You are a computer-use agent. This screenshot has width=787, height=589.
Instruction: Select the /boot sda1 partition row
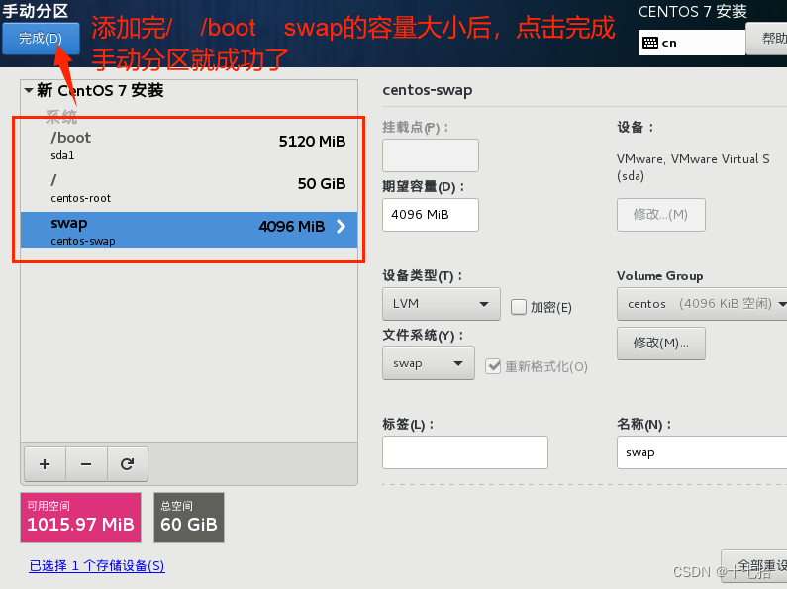click(189, 145)
